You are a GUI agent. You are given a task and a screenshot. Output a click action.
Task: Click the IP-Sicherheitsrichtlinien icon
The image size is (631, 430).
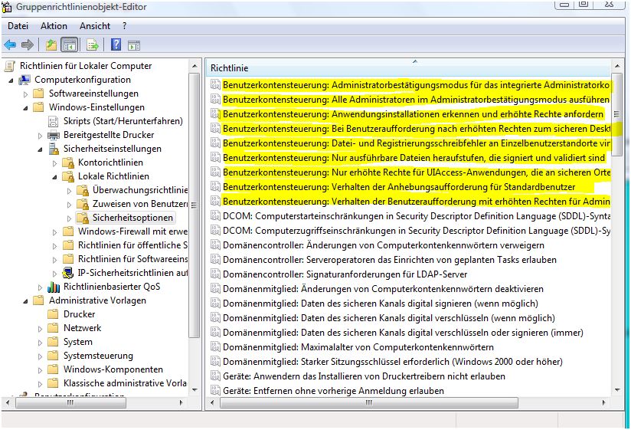click(68, 273)
